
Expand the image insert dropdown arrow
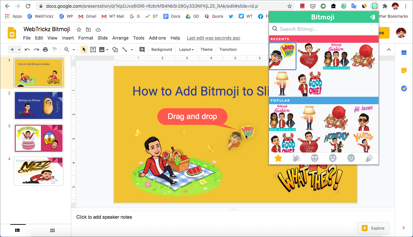107,50
